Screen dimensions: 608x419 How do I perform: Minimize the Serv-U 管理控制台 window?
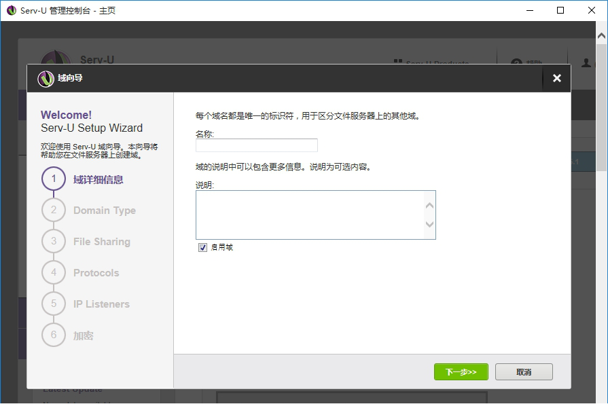point(530,10)
